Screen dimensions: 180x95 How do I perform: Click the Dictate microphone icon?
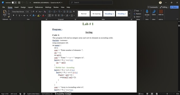coord(147,12)
